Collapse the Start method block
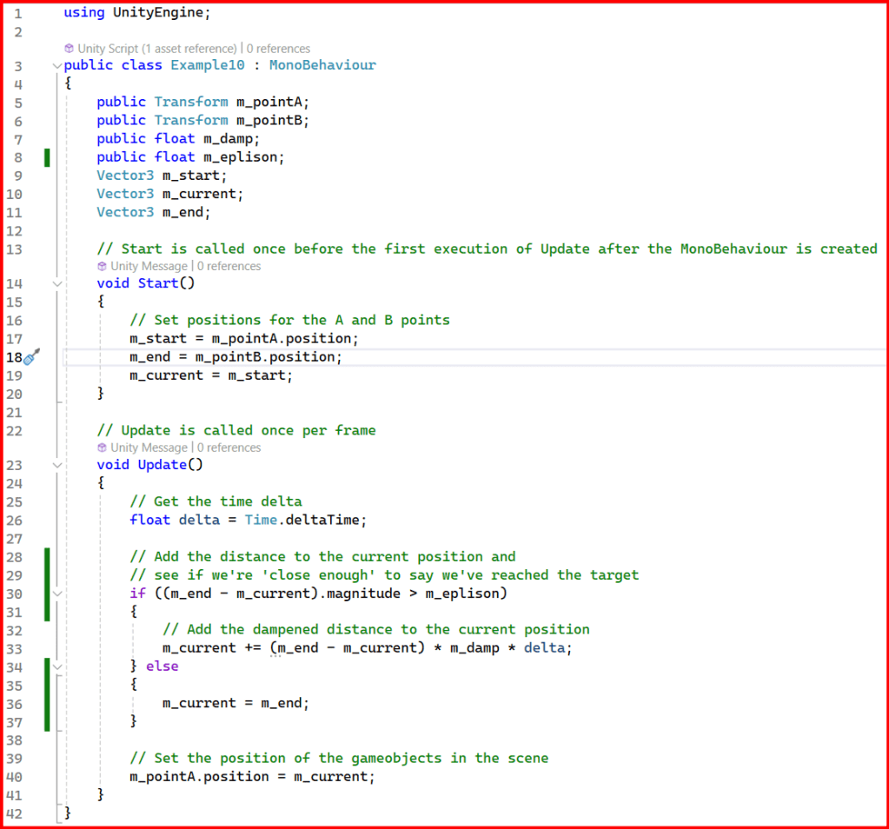Image resolution: width=889 pixels, height=829 pixels. click(57, 283)
